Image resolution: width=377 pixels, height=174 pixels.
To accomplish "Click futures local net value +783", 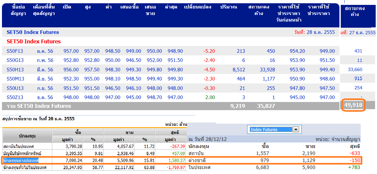I will pyautogui.click(x=354, y=167).
